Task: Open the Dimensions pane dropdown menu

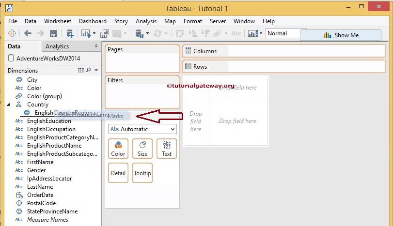Action: pos(96,70)
